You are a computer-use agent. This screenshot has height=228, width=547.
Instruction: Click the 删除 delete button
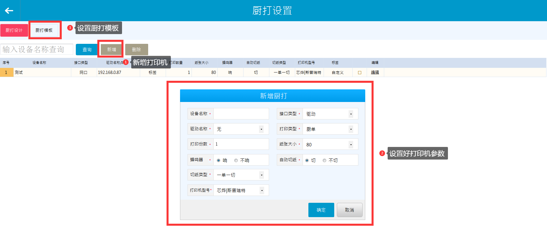pos(136,50)
